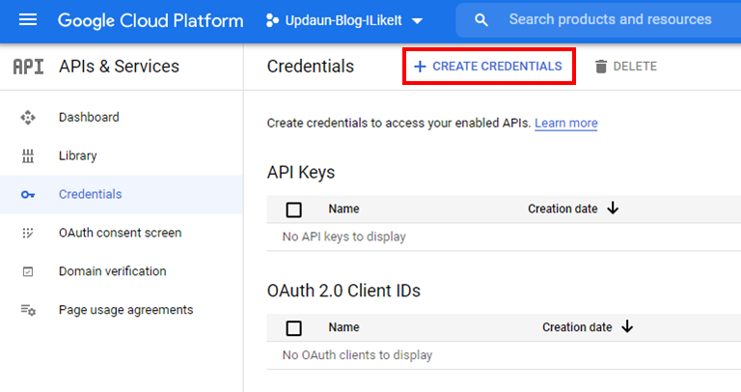Viewport: 741px width, 392px height.
Task: Click the Name column header in API Keys
Action: click(344, 209)
